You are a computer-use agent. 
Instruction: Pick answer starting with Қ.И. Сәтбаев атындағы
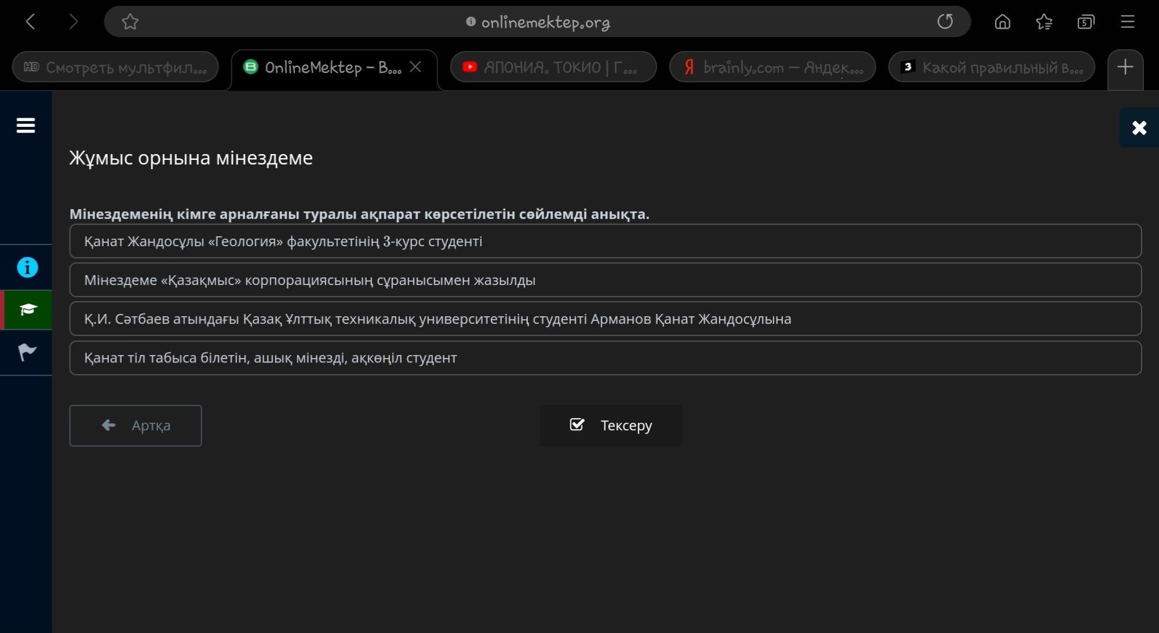point(606,319)
